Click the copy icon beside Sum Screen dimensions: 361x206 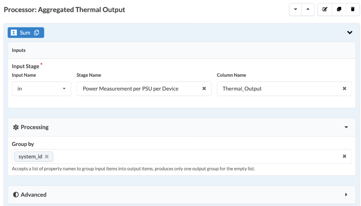click(x=37, y=33)
